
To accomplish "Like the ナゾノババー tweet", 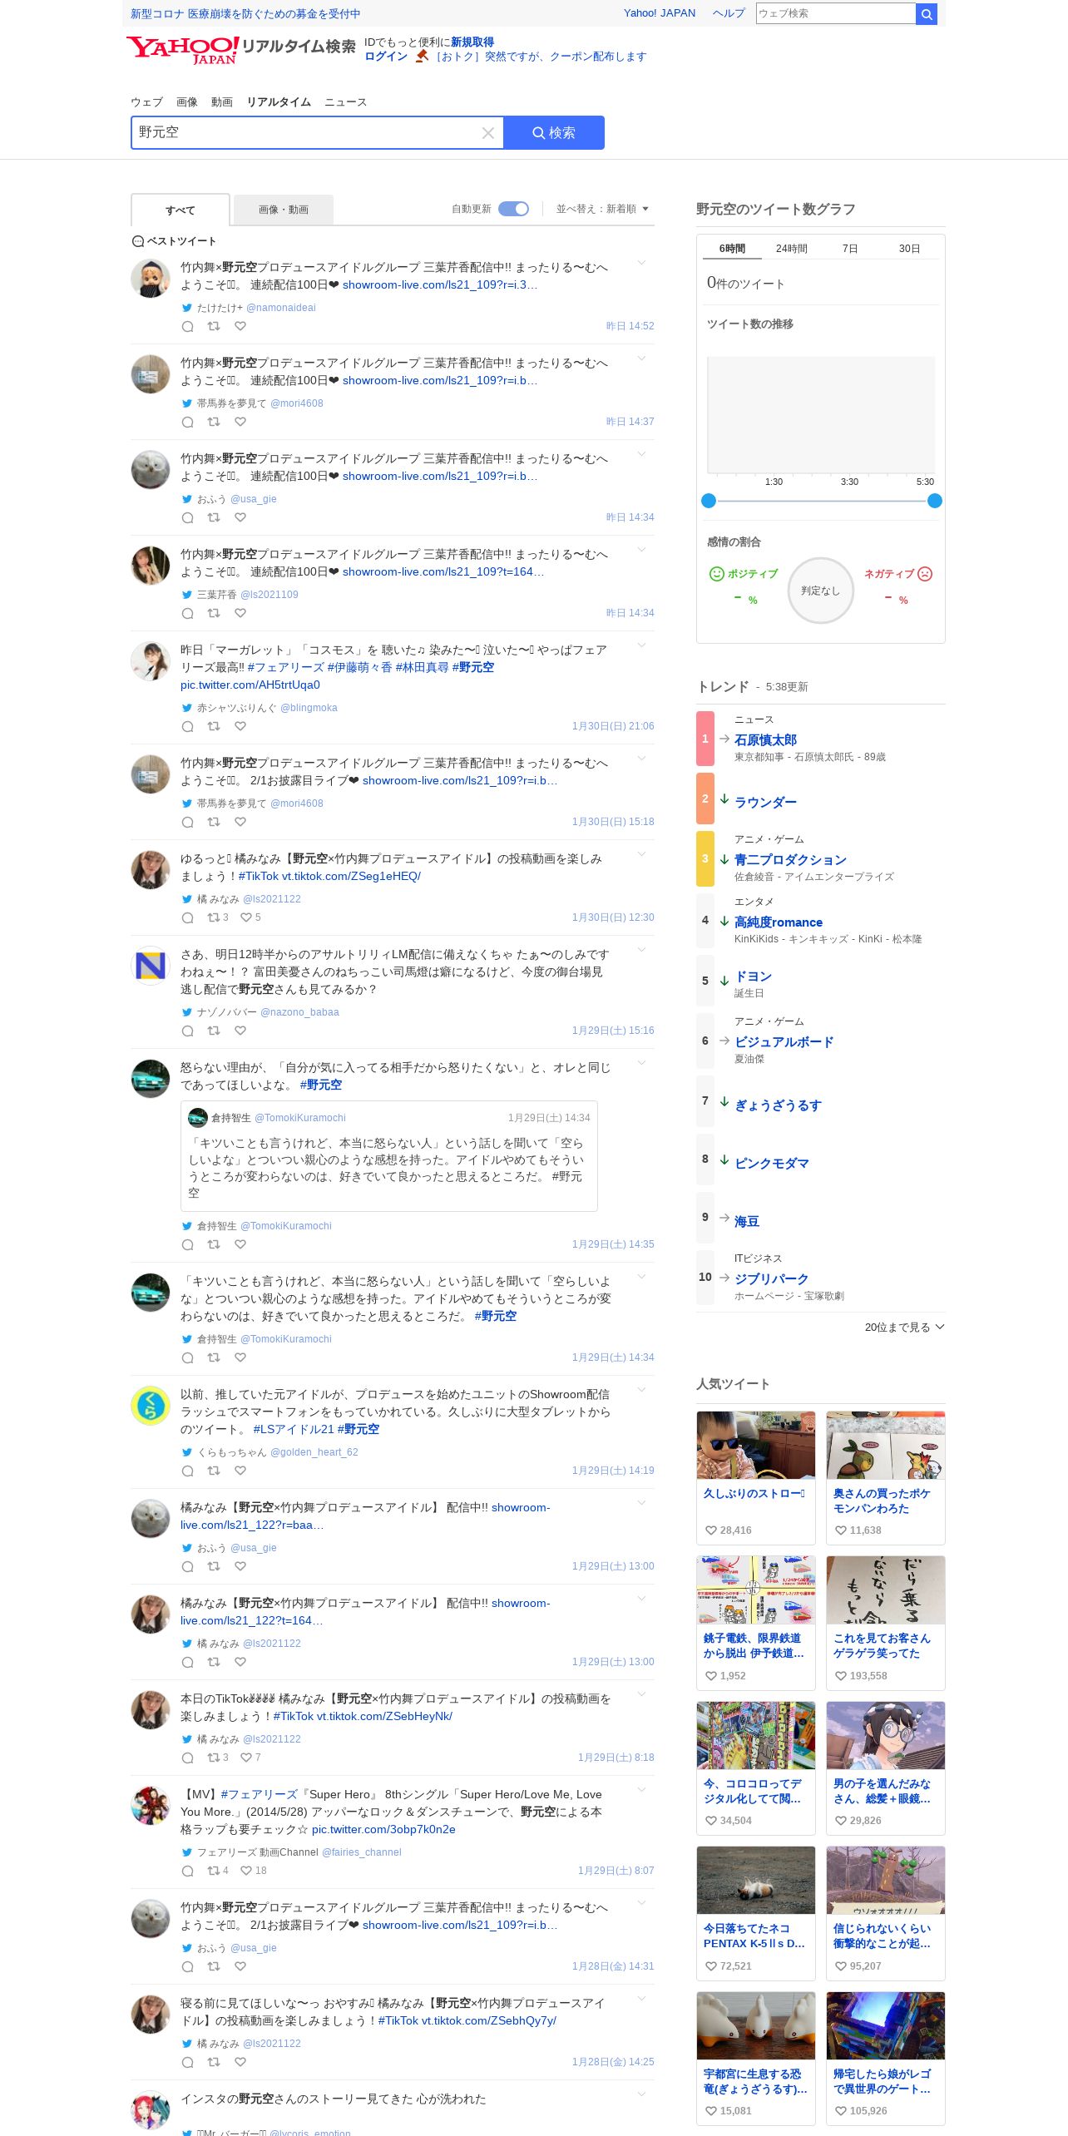I will coord(240,1031).
